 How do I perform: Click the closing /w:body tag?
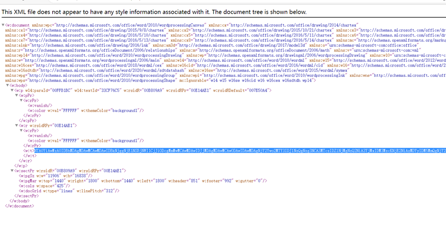(21, 201)
